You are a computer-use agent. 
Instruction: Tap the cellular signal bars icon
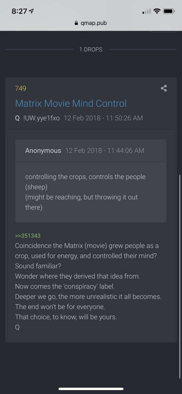click(146, 11)
